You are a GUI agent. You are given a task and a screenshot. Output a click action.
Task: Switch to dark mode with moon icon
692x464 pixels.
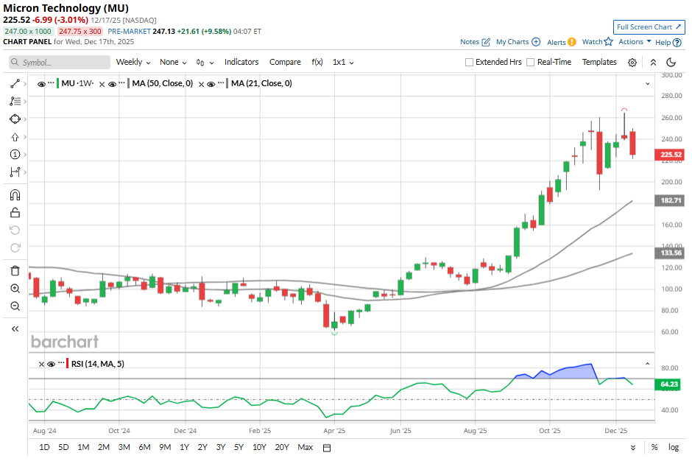click(x=671, y=63)
